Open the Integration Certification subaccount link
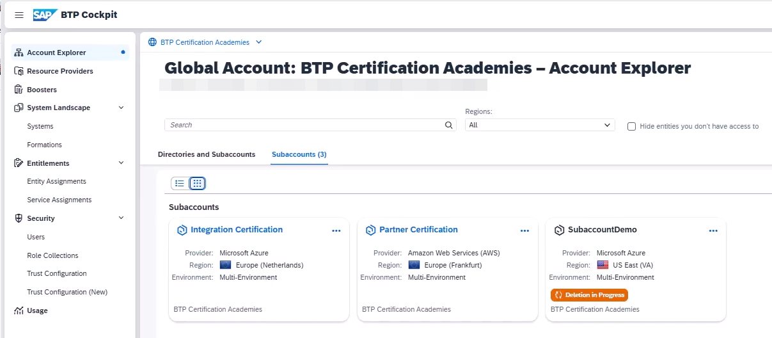This screenshot has height=338, width=772. pyautogui.click(x=237, y=230)
